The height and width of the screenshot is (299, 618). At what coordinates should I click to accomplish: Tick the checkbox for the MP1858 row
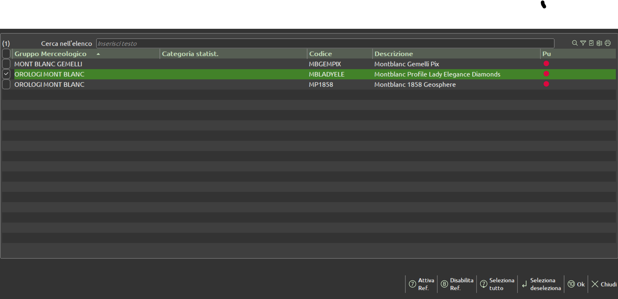tap(6, 84)
